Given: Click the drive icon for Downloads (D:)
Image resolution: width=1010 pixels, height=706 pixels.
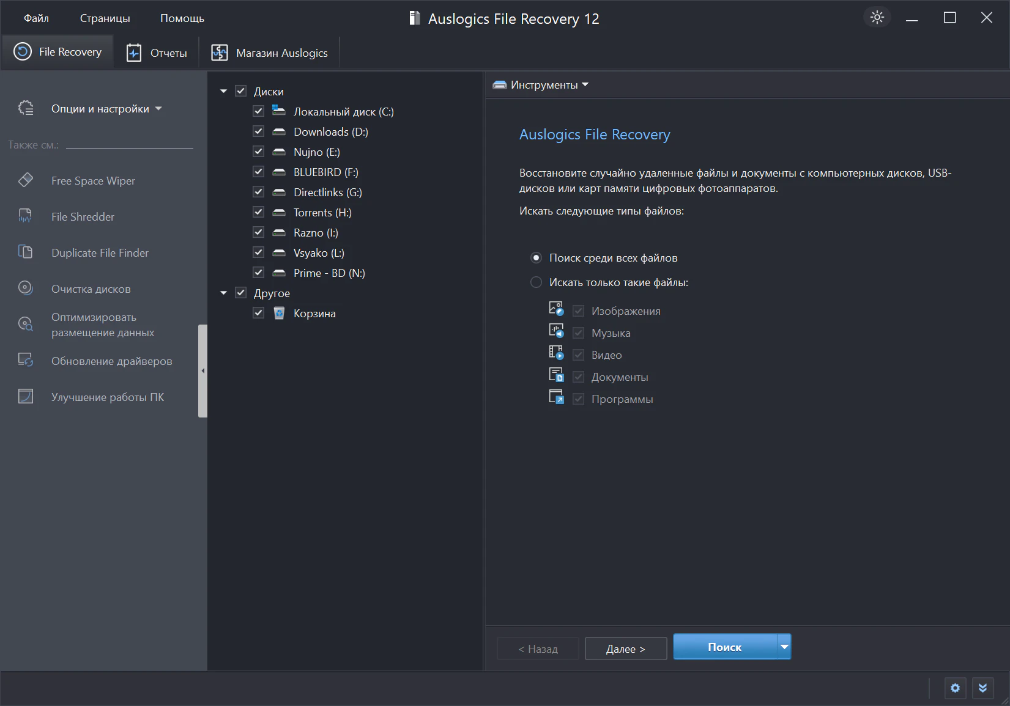Looking at the screenshot, I should coord(279,131).
